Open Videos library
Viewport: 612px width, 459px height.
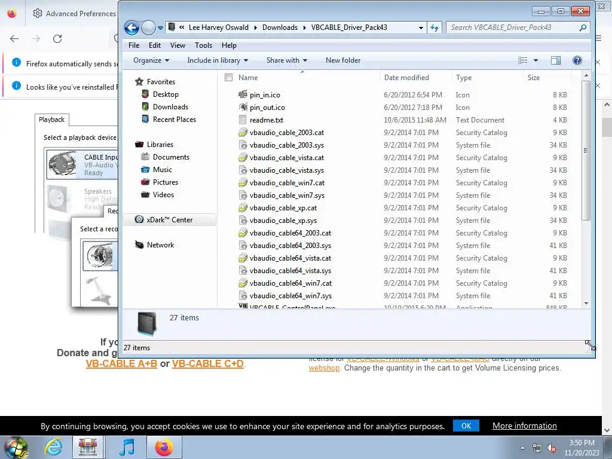pyautogui.click(x=163, y=194)
